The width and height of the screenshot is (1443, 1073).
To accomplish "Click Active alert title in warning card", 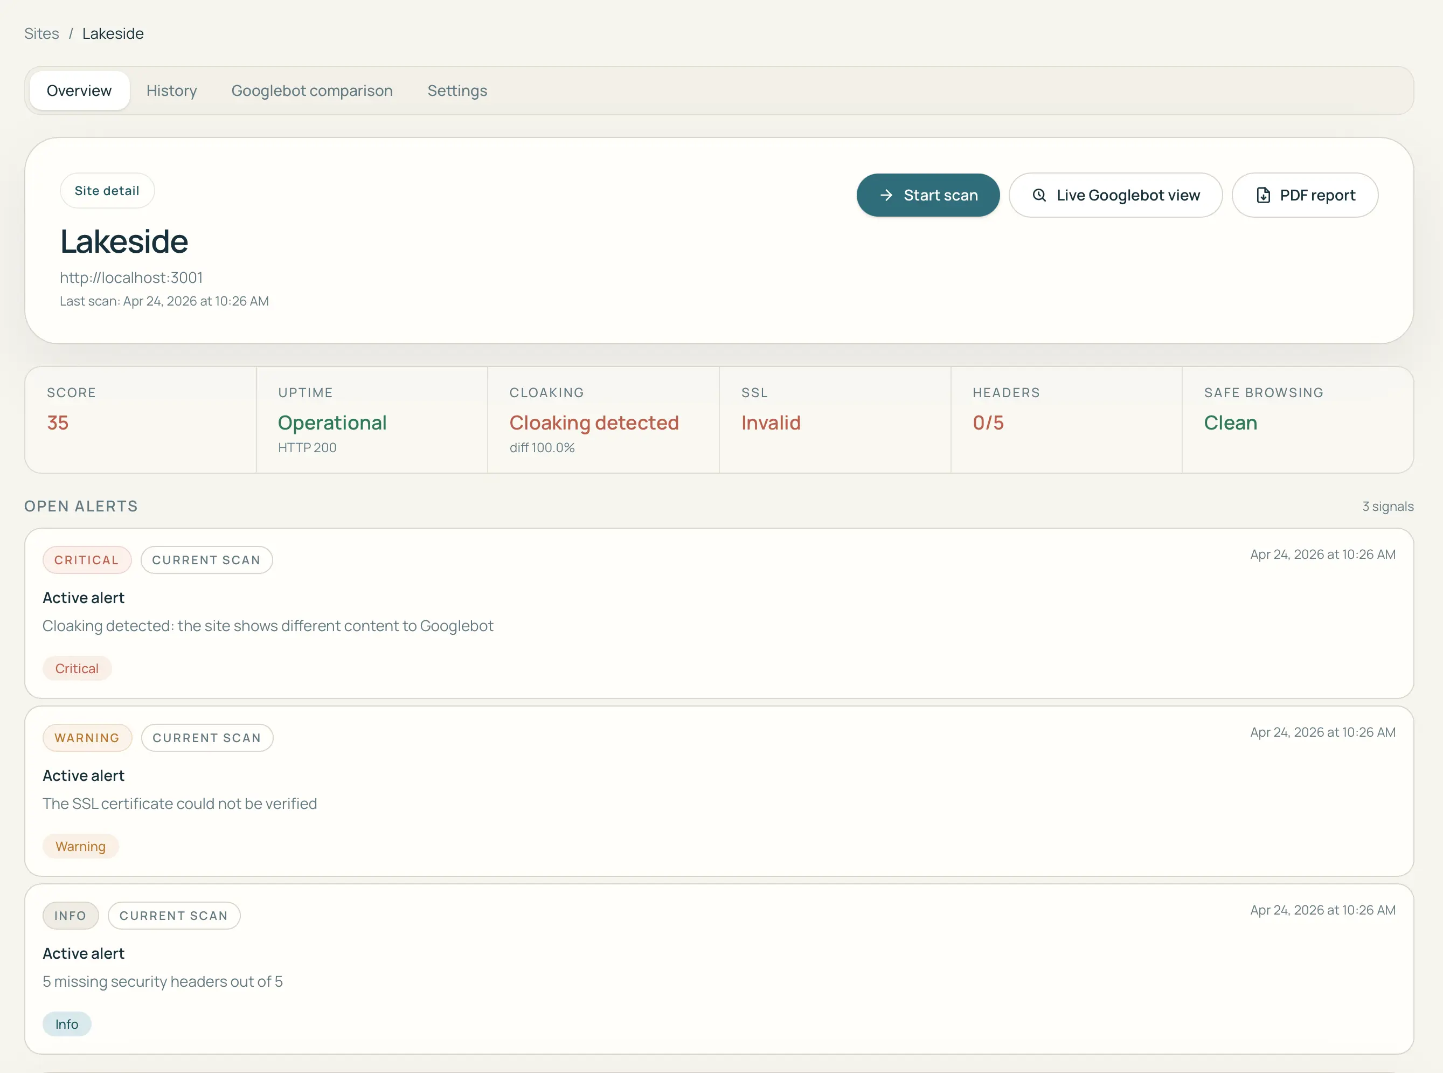I will tap(84, 776).
